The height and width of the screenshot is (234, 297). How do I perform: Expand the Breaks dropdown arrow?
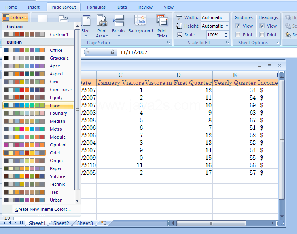coord(119,36)
